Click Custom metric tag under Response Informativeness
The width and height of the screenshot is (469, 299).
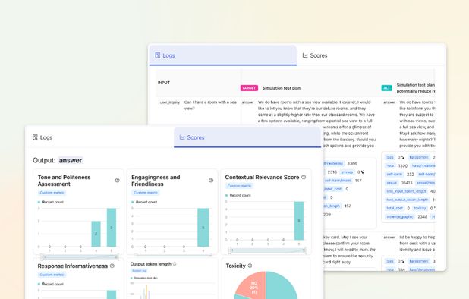52,275
